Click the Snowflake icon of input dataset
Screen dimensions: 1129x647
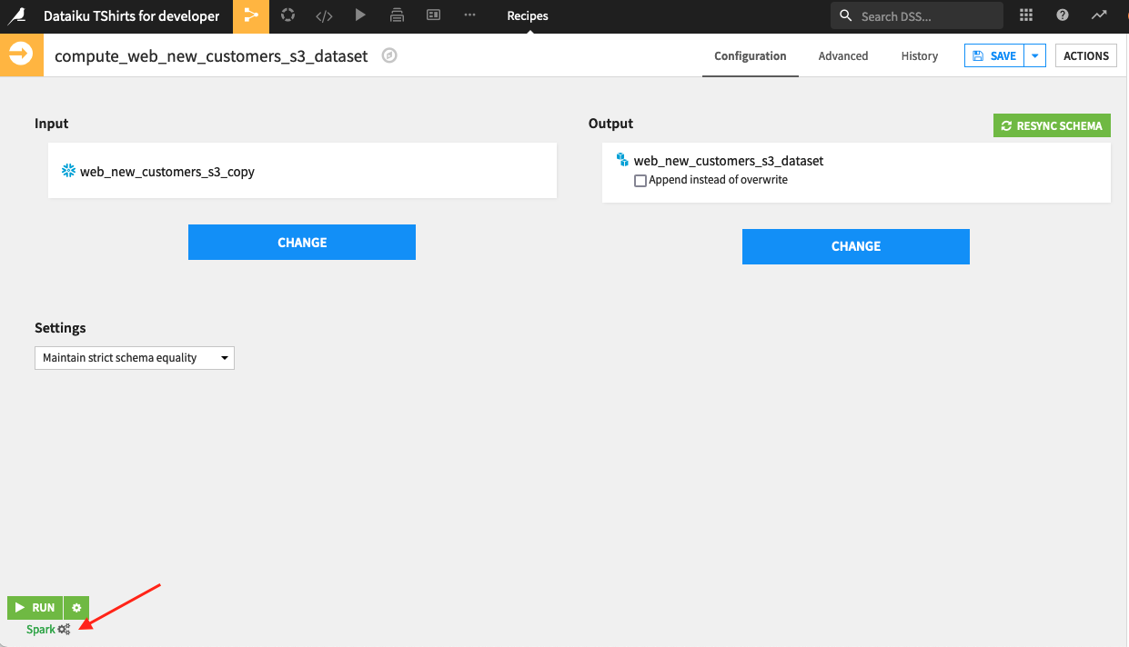pyautogui.click(x=68, y=170)
